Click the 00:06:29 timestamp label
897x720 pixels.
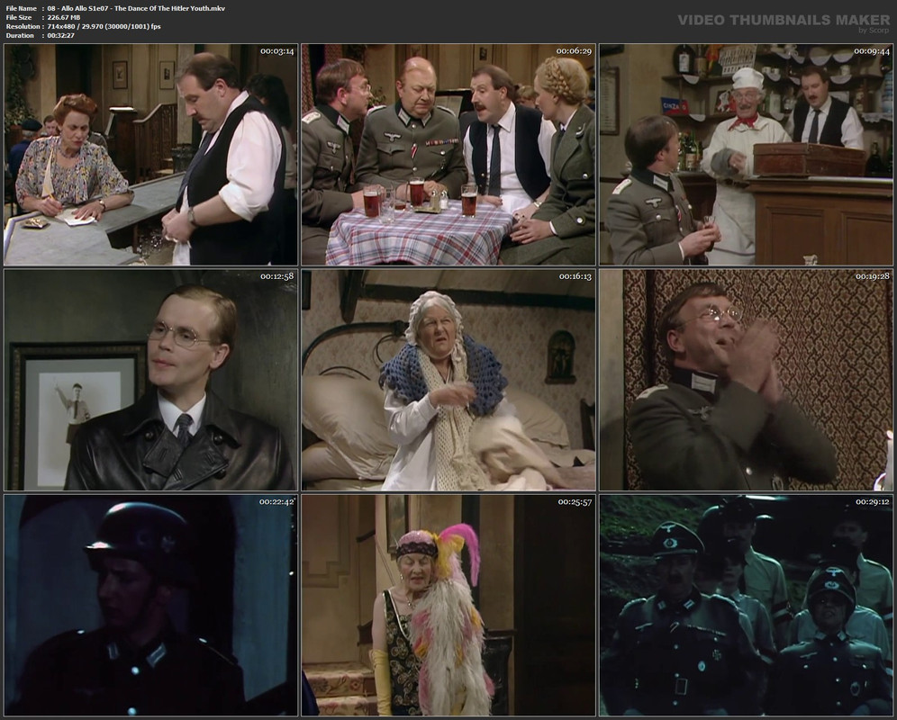575,51
